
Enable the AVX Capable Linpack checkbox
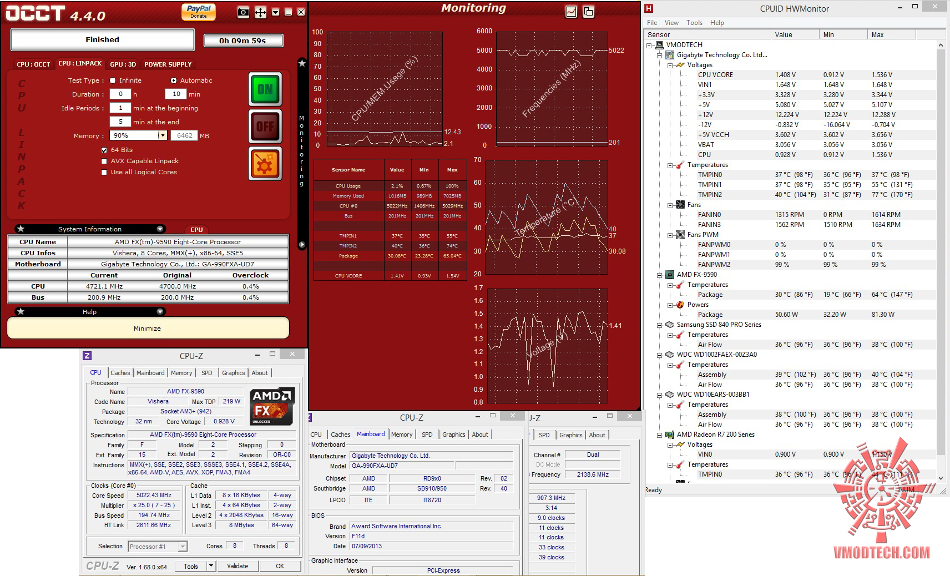[x=104, y=161]
